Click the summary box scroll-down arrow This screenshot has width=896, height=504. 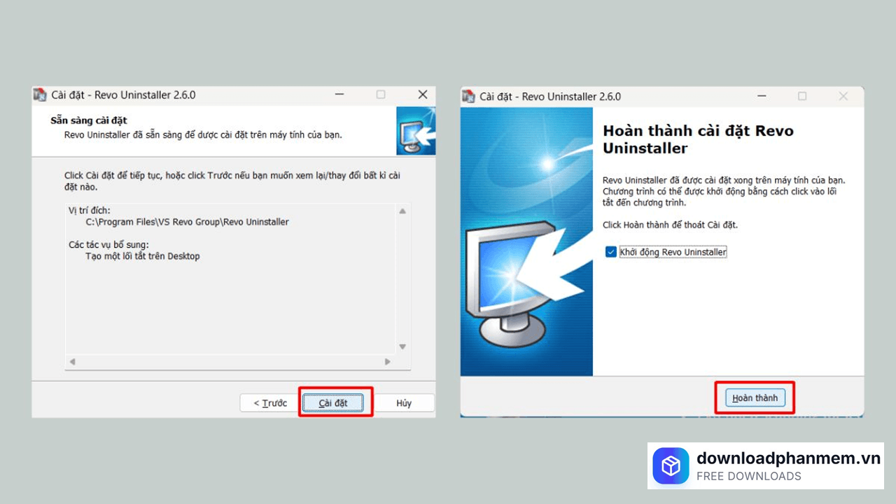click(402, 347)
